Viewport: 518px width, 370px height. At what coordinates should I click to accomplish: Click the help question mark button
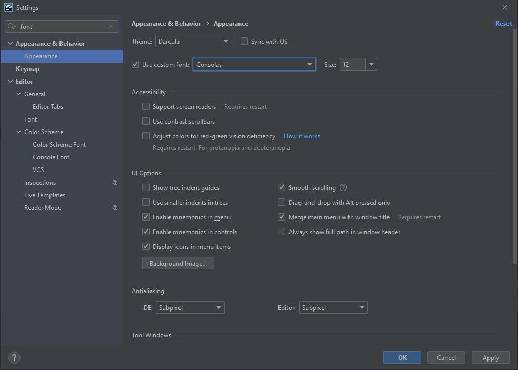(14, 357)
